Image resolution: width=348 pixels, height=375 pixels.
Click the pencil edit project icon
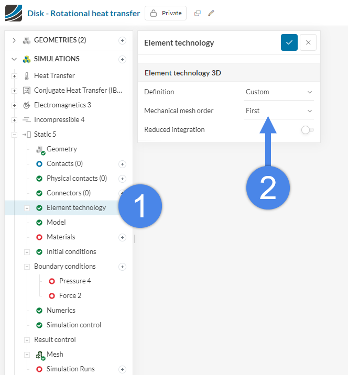tap(211, 13)
